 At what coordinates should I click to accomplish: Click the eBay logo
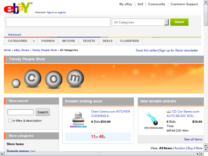click(18, 8)
